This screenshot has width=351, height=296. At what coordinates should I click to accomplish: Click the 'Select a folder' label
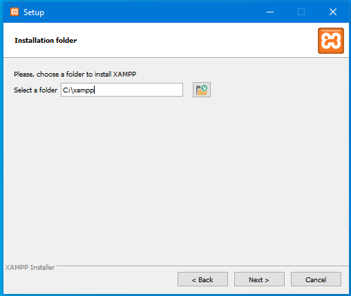point(35,90)
